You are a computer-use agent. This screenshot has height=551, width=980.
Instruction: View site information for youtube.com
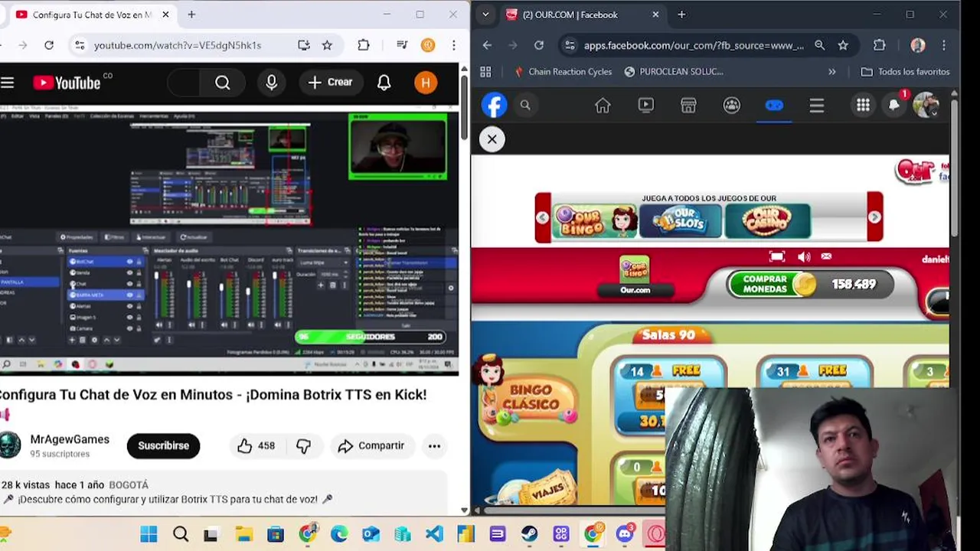[x=80, y=45]
